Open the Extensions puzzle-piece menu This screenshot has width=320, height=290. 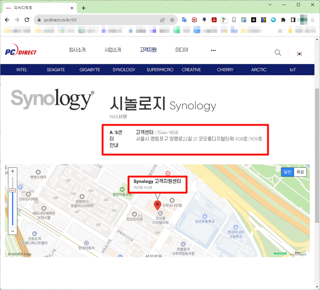(283, 20)
